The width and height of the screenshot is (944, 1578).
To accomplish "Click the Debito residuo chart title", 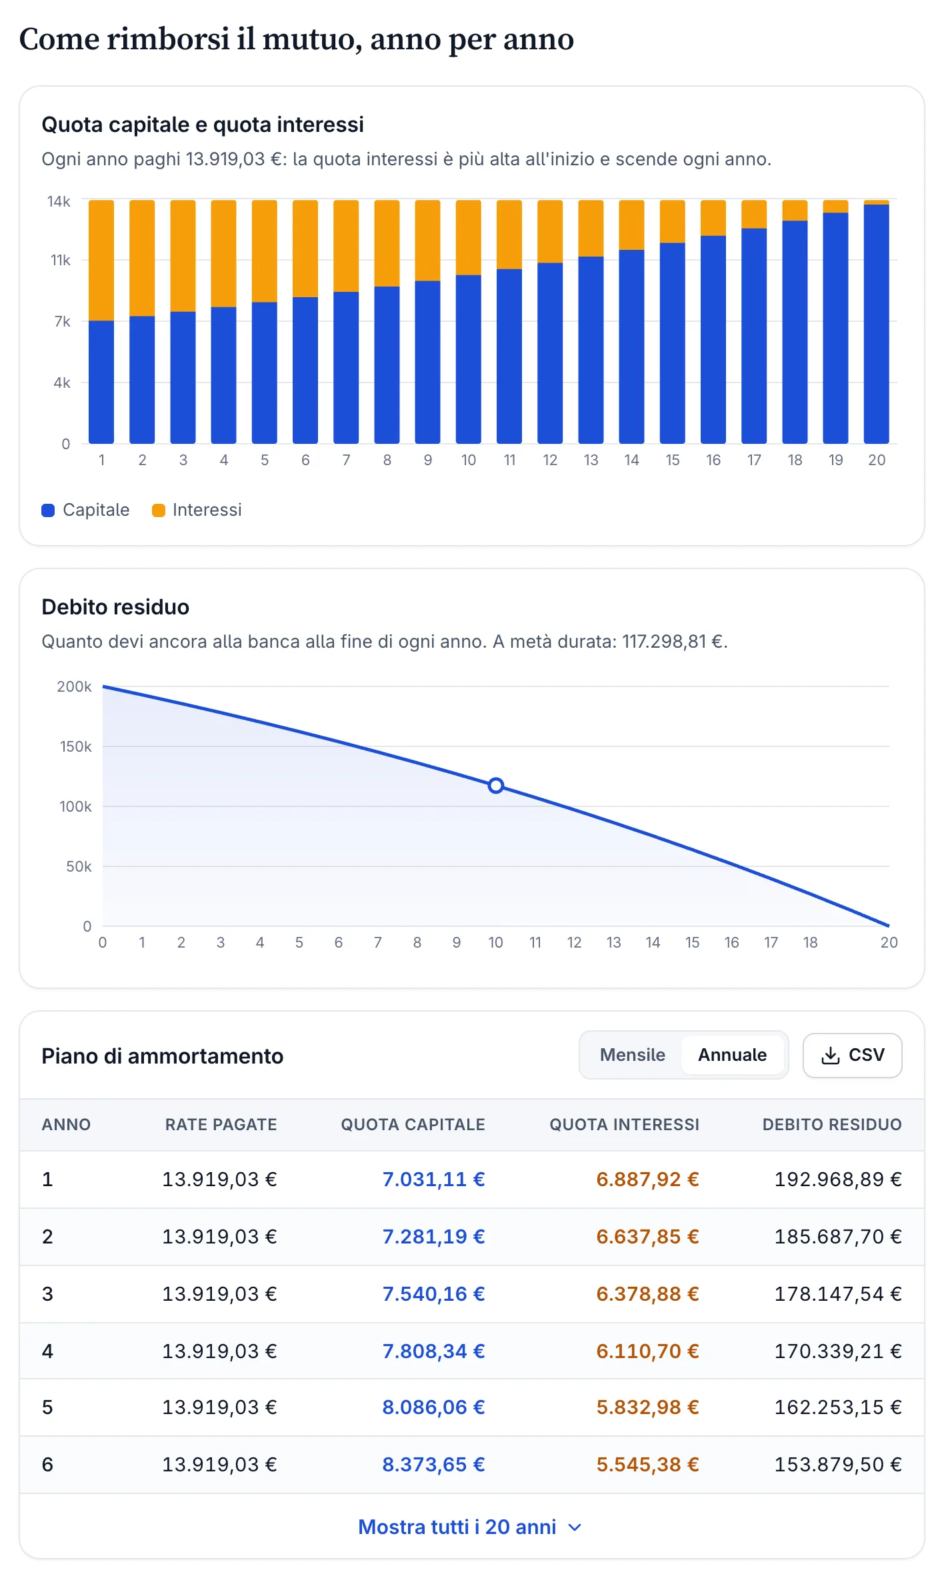I will coord(115,607).
